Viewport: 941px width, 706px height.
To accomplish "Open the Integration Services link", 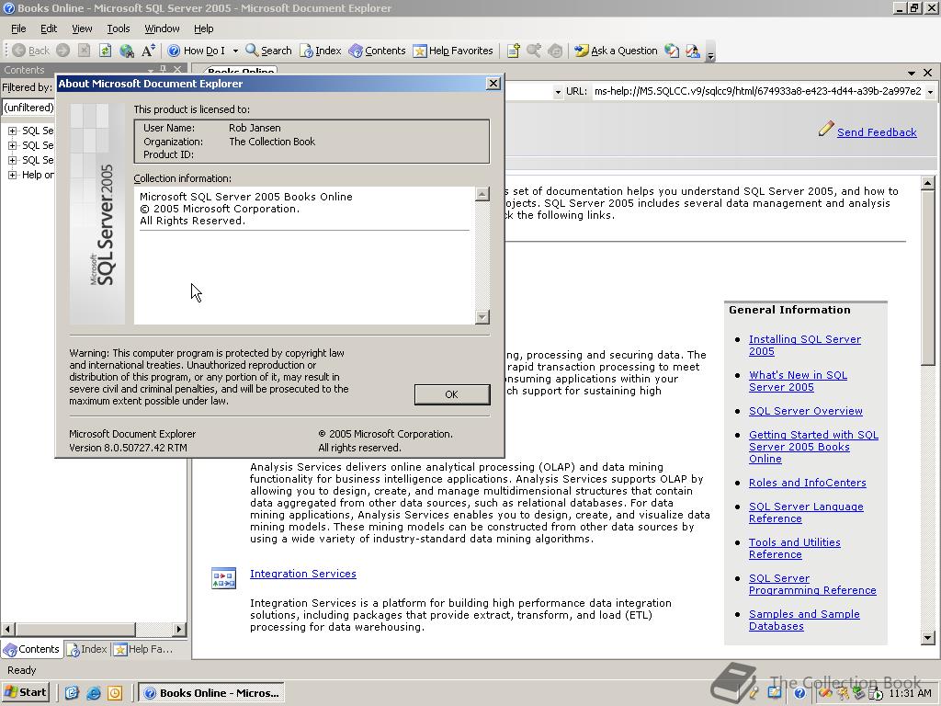I will [303, 574].
